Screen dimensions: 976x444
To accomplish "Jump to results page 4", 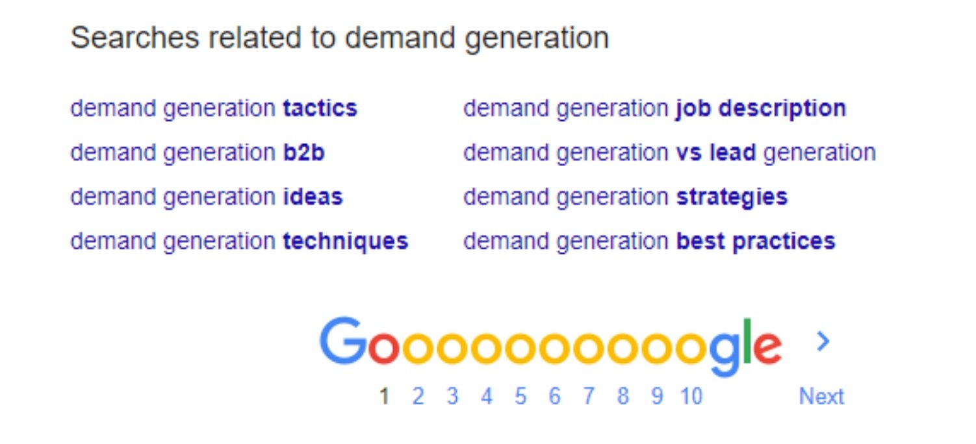I will pos(487,396).
